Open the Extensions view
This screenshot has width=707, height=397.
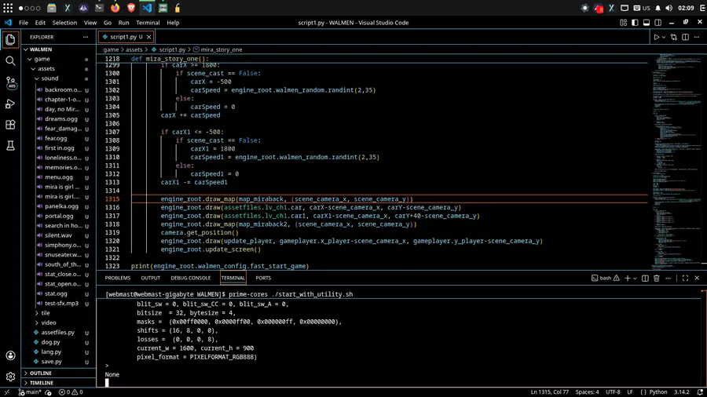[x=10, y=125]
